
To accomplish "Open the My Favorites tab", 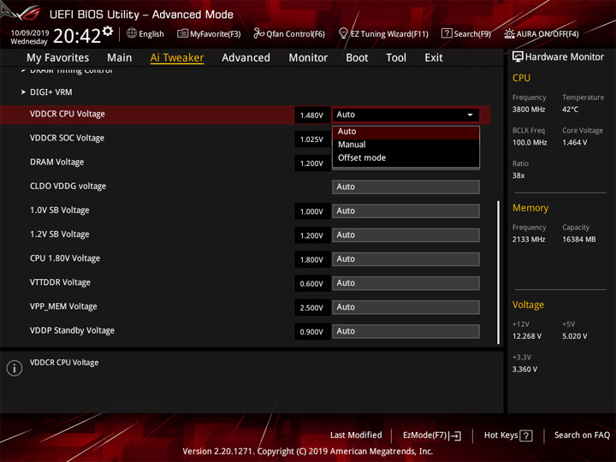I will (x=58, y=58).
